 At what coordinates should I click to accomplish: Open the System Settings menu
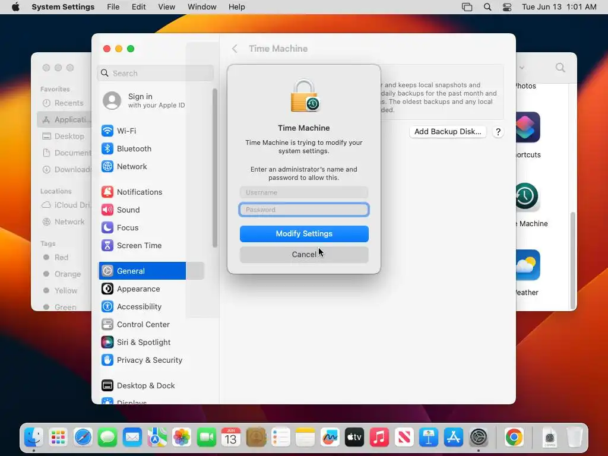[x=63, y=7]
